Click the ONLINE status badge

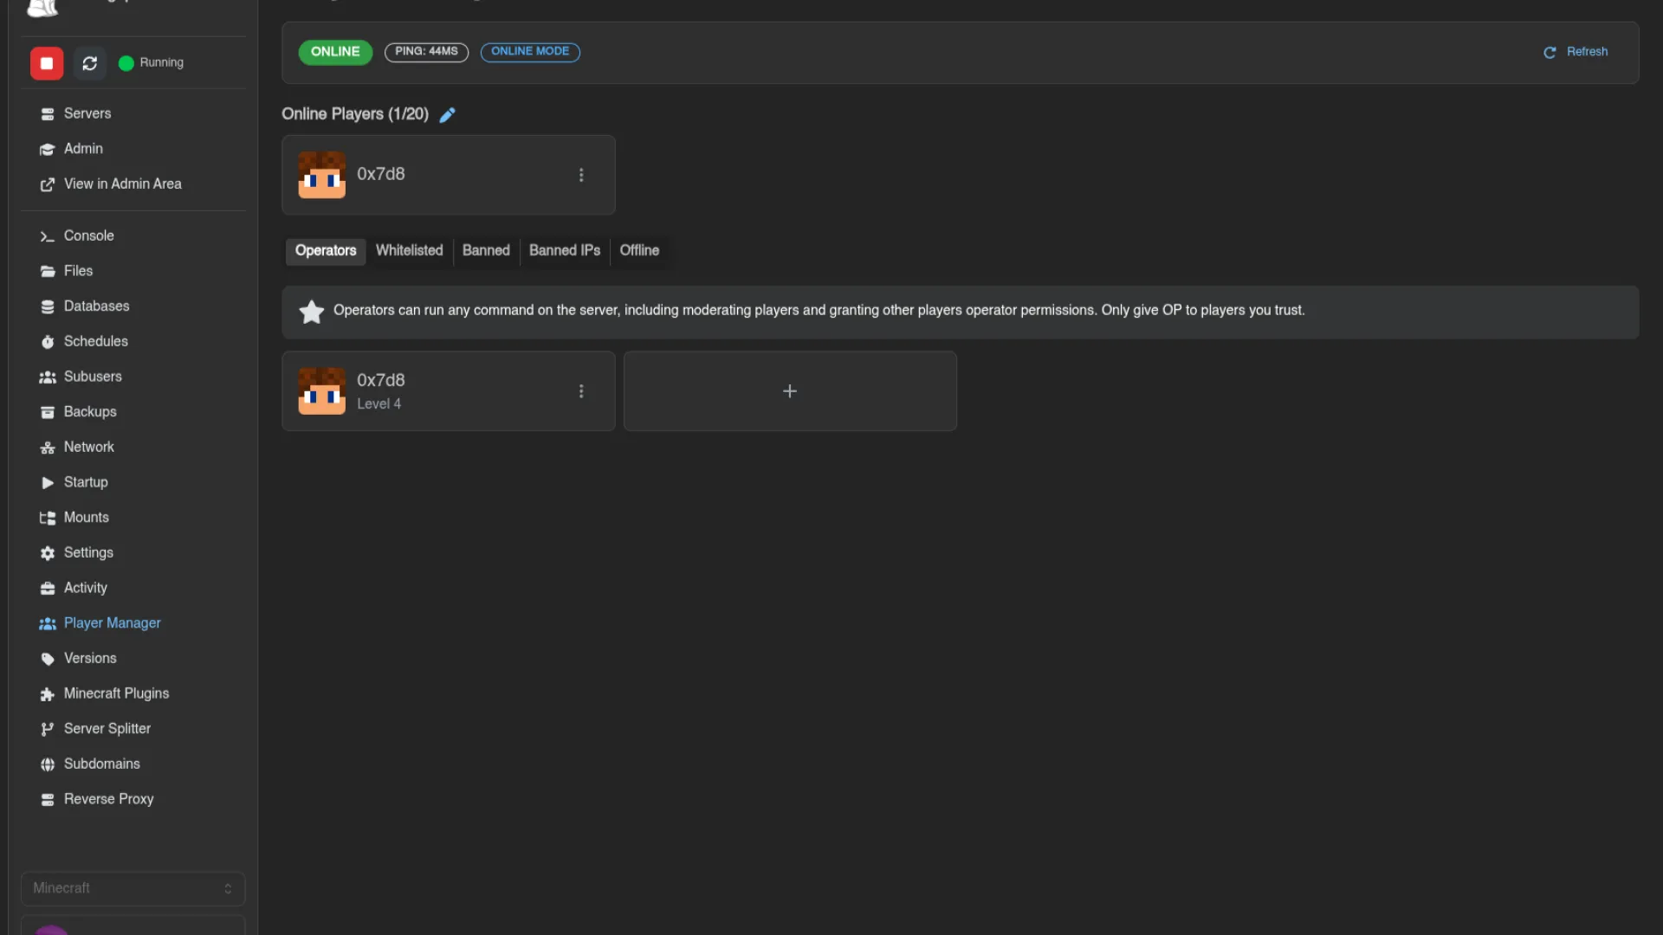point(335,52)
